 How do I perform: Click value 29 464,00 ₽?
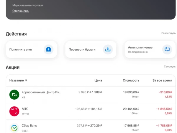pyautogui.click(x=131, y=109)
